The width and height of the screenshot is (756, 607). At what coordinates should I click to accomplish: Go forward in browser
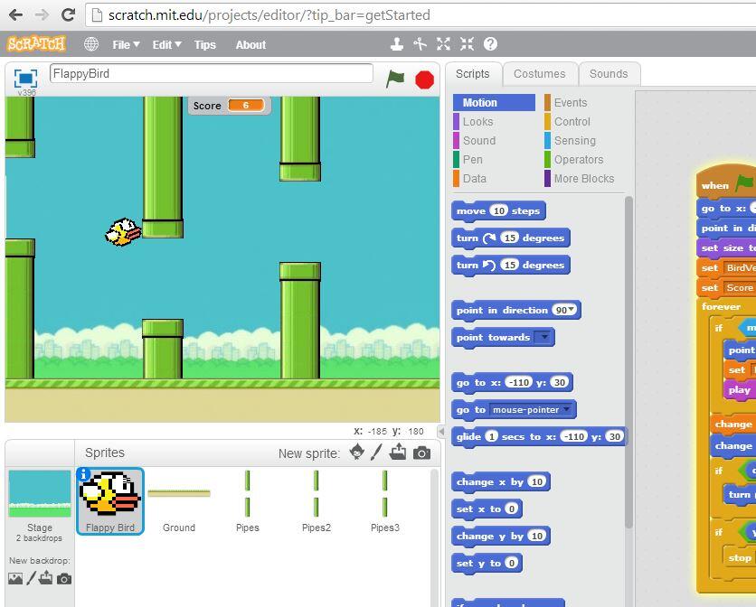[x=42, y=15]
